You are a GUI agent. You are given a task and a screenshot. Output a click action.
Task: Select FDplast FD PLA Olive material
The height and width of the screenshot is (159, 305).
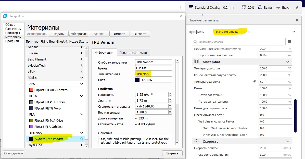pyautogui.click(x=55, y=121)
